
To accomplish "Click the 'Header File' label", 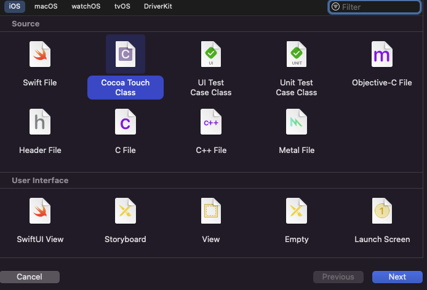I will coord(40,150).
